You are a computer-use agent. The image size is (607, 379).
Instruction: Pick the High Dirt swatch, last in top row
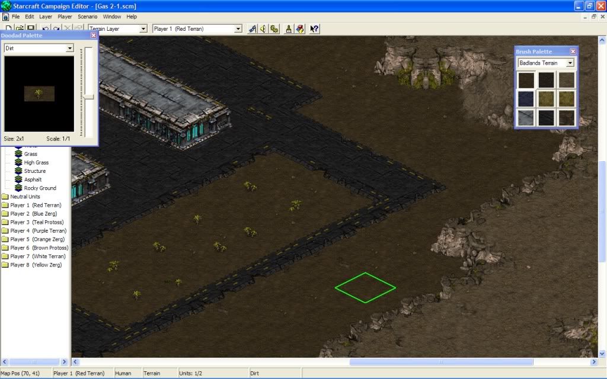[566, 80]
